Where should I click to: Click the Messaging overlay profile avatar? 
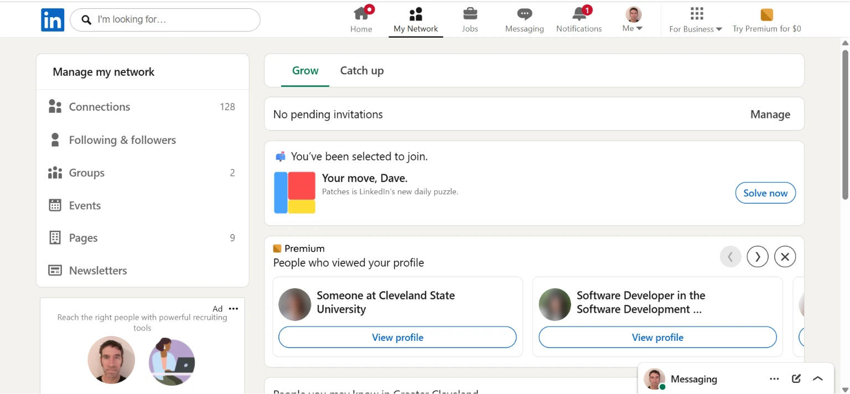(654, 379)
